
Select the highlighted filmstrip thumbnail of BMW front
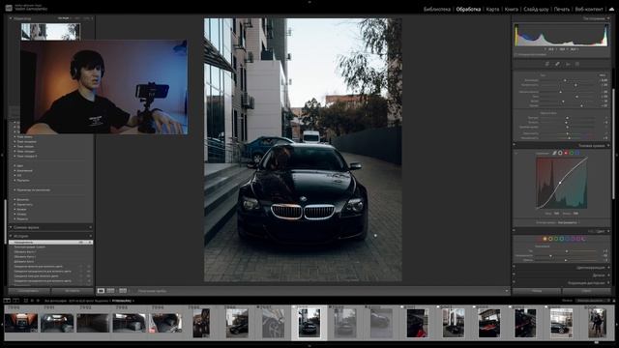309,323
